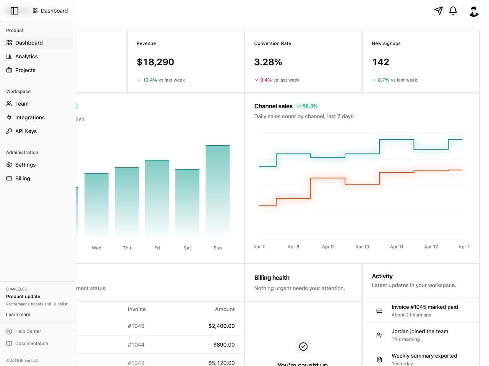The height and width of the screenshot is (366, 489).
Task: Click user-plus icon beside Jordan joined
Action: point(379,335)
